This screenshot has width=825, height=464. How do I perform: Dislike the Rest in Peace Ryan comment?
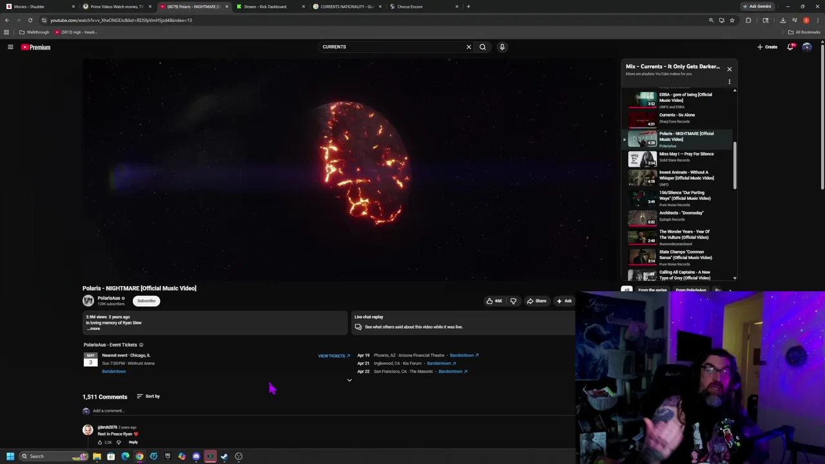pyautogui.click(x=119, y=442)
